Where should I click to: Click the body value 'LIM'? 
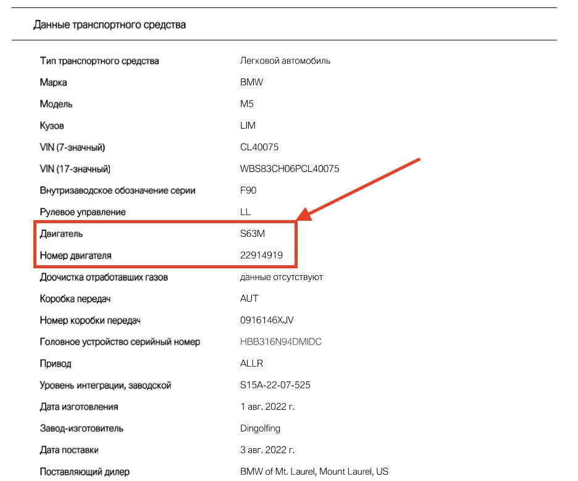pos(248,126)
